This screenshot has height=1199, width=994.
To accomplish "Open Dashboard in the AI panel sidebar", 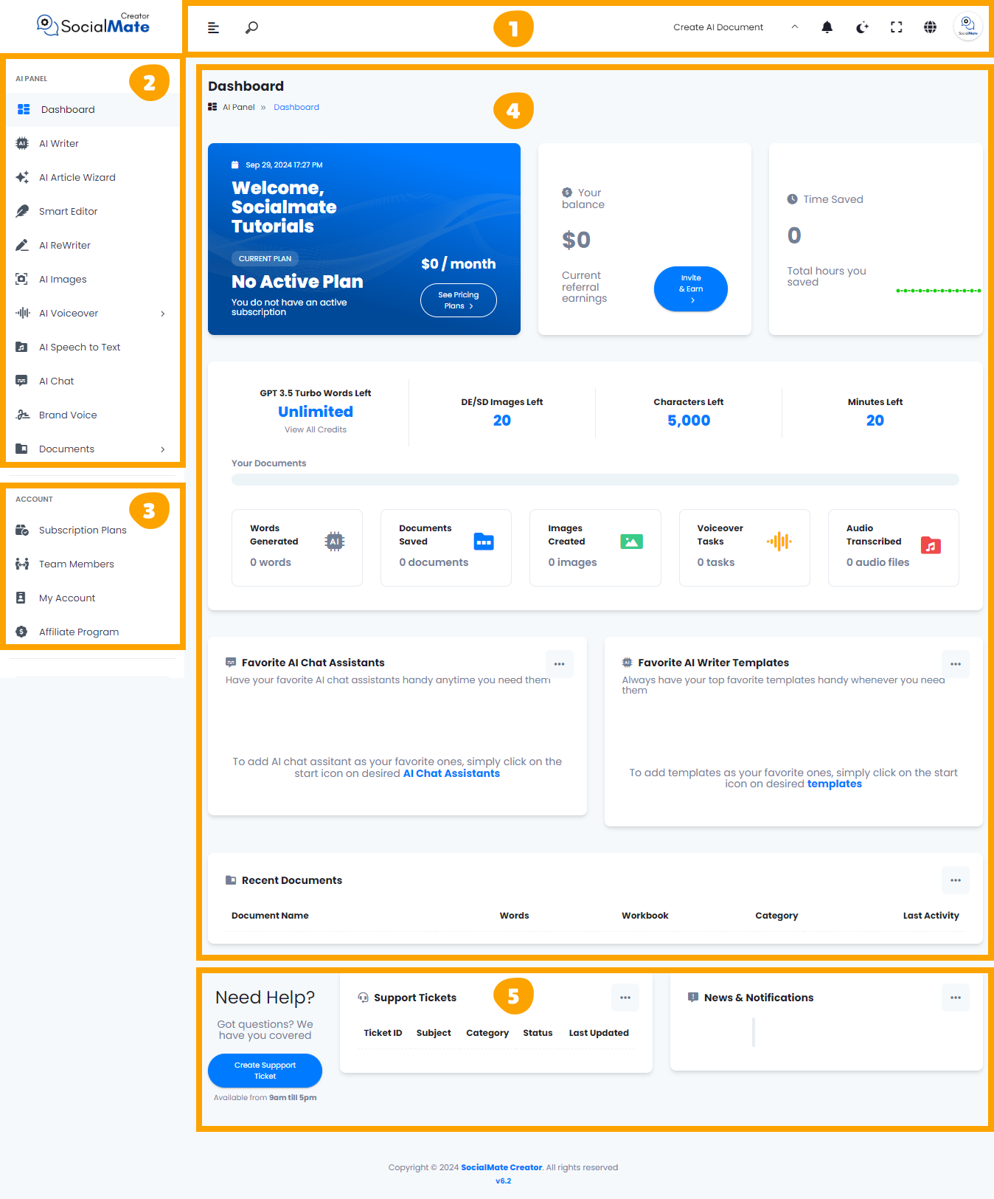I will pos(93,109).
